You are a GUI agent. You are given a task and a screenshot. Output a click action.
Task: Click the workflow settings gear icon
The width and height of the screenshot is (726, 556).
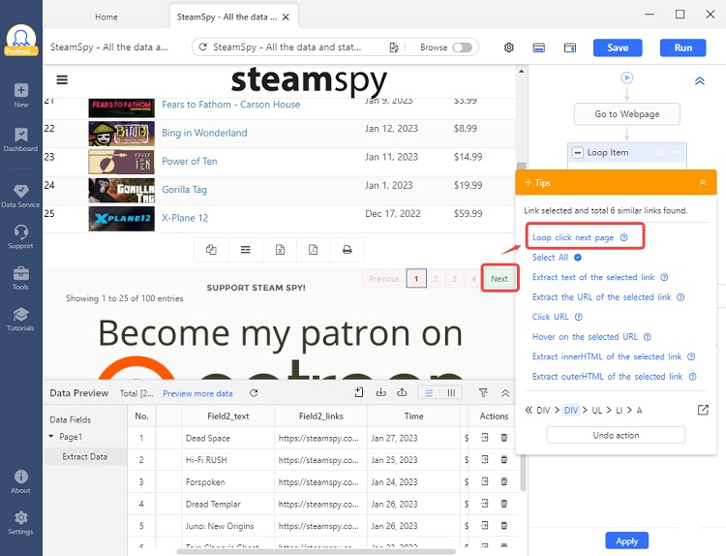(x=509, y=47)
